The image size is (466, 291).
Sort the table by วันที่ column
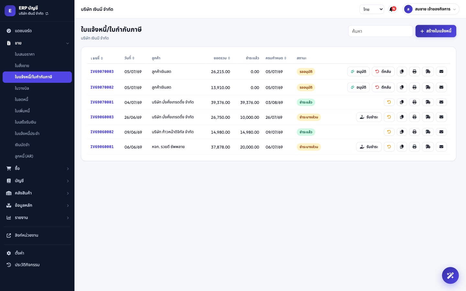[x=129, y=58]
